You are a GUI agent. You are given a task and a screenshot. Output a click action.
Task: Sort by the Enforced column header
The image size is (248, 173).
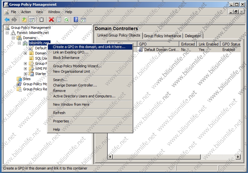(188, 44)
